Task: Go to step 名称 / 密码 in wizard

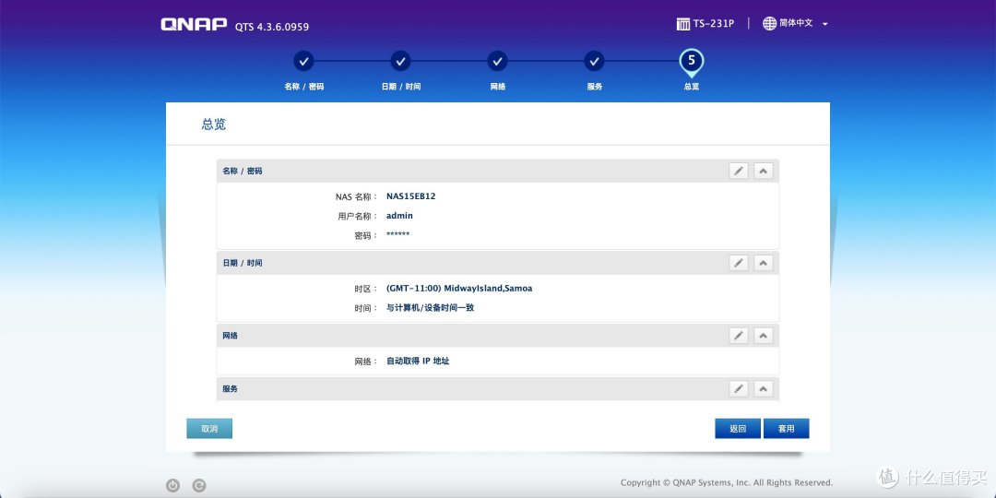Action: point(304,62)
